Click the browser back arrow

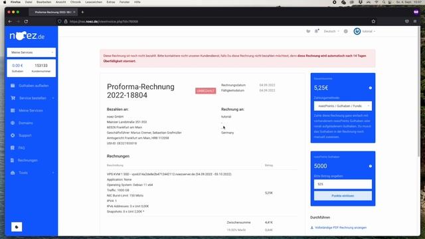10,21
